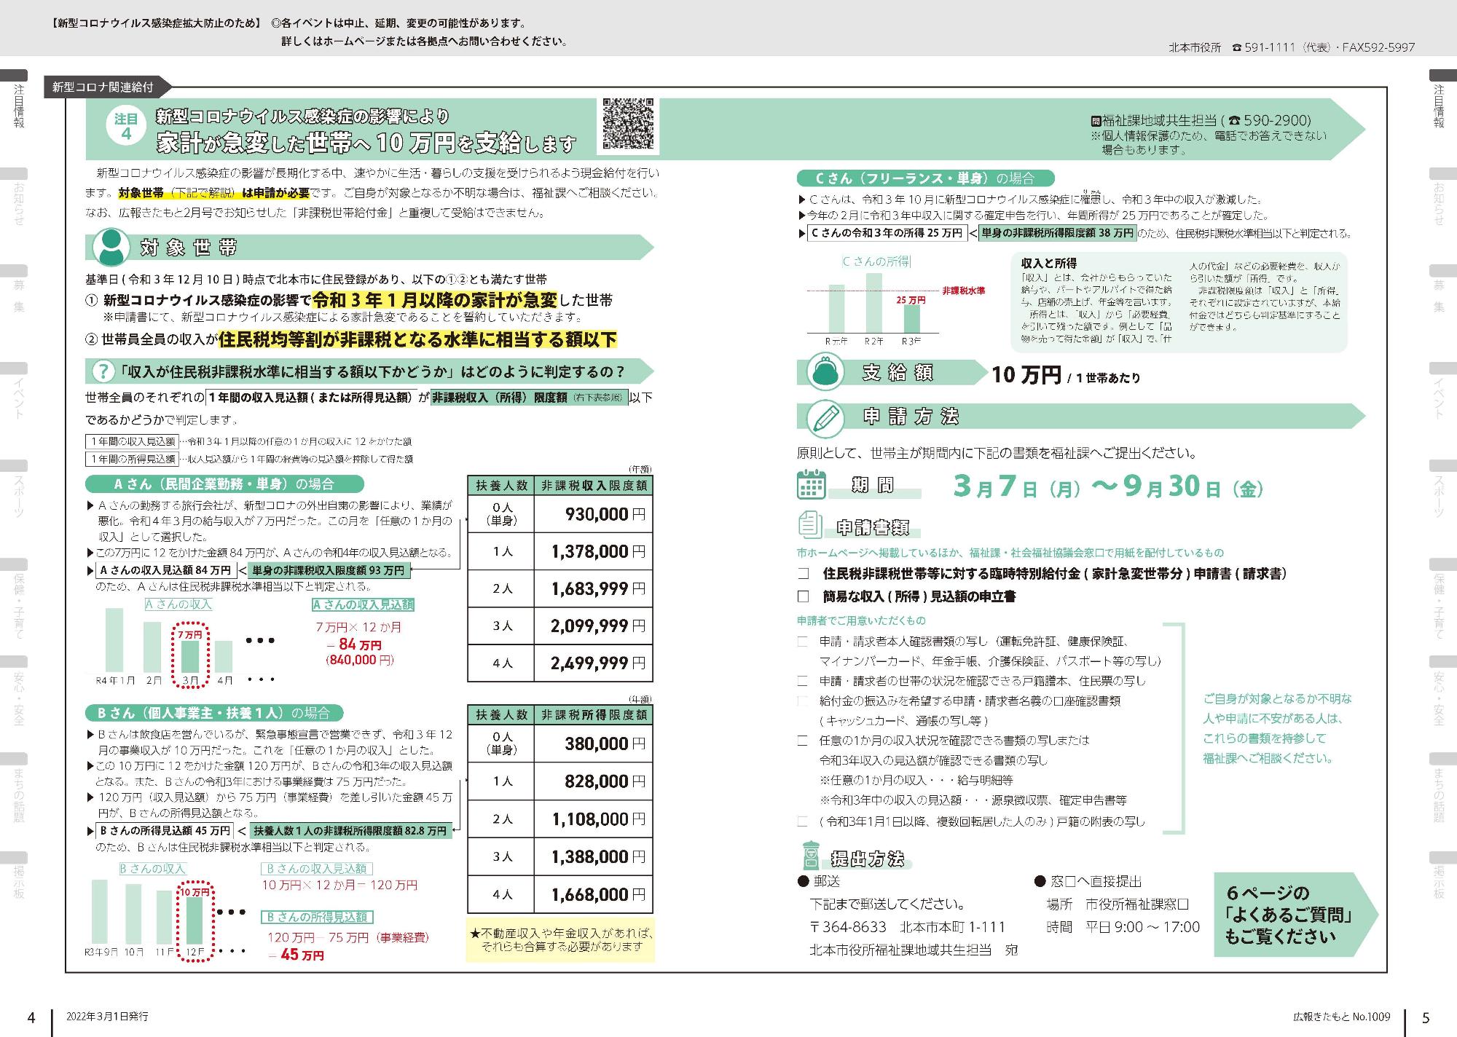Click the Bさん(個人事業主・扶養1人)の場合 heading
Screen dimensions: 1457x1037
coord(215,712)
